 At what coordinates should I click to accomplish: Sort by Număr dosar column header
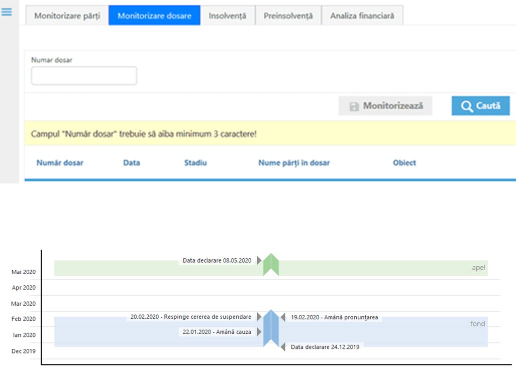click(x=60, y=163)
